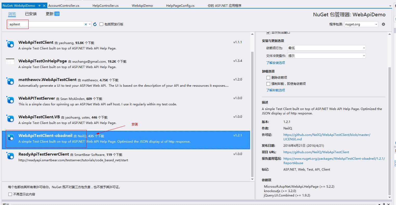Click the WebAPITestServer package icon
The height and width of the screenshot is (205, 396).
click(x=10, y=100)
